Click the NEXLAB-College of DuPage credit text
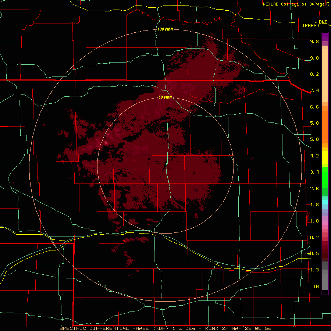 coord(293,4)
